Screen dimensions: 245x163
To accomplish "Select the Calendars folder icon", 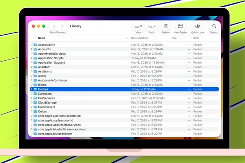I will point(35,94).
